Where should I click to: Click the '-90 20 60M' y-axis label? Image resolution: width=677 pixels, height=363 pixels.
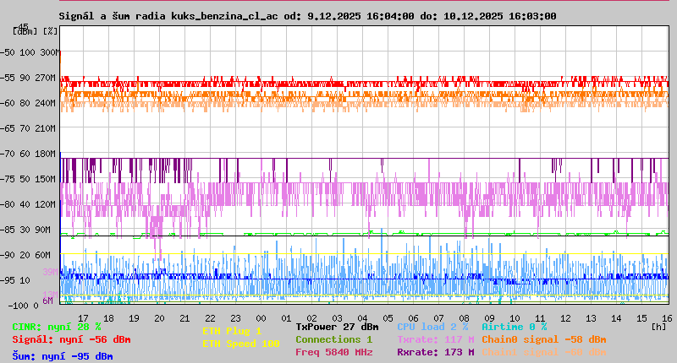pos(25,255)
